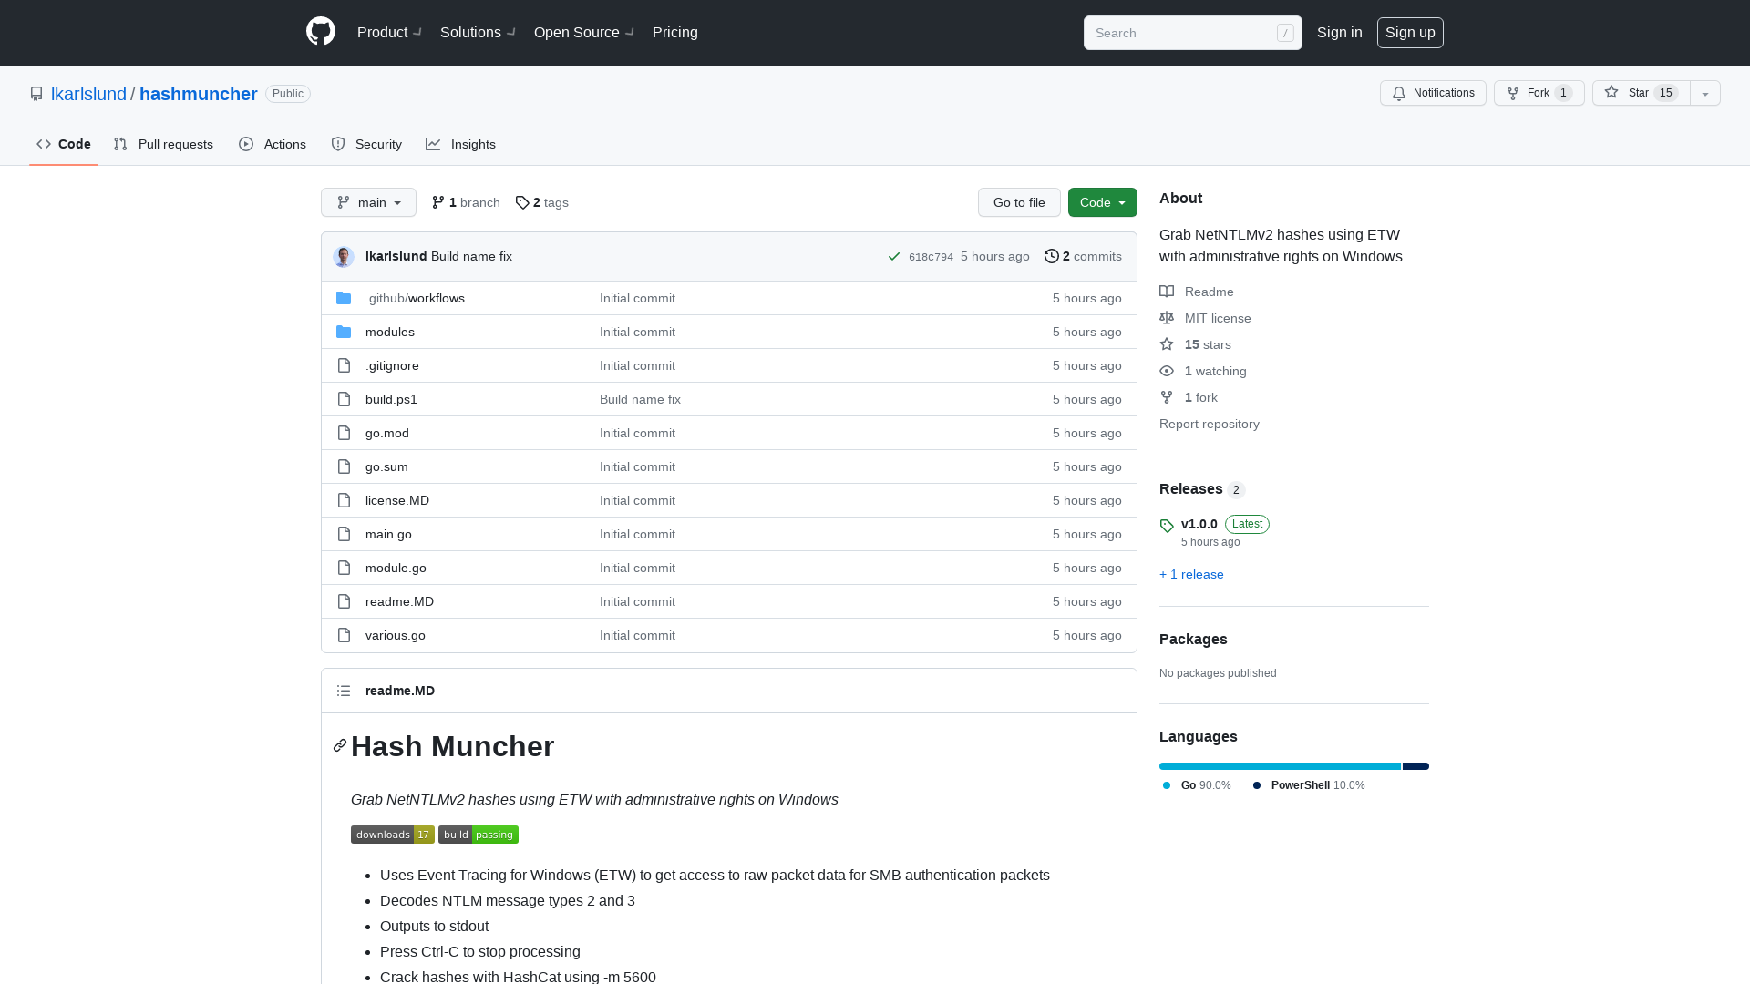Click the file icon next to build.ps1
This screenshot has width=1750, height=984.
coord(344,400)
